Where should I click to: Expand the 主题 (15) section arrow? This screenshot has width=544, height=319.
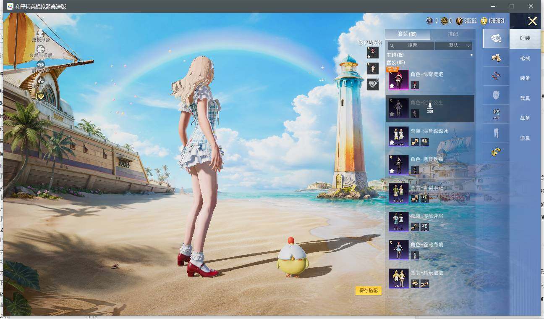471,55
